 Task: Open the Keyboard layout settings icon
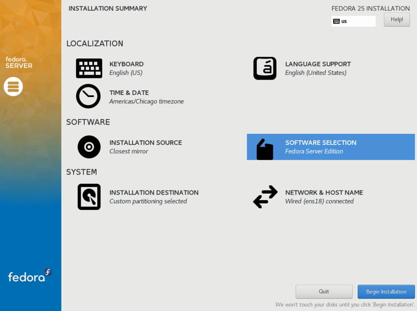click(x=89, y=68)
